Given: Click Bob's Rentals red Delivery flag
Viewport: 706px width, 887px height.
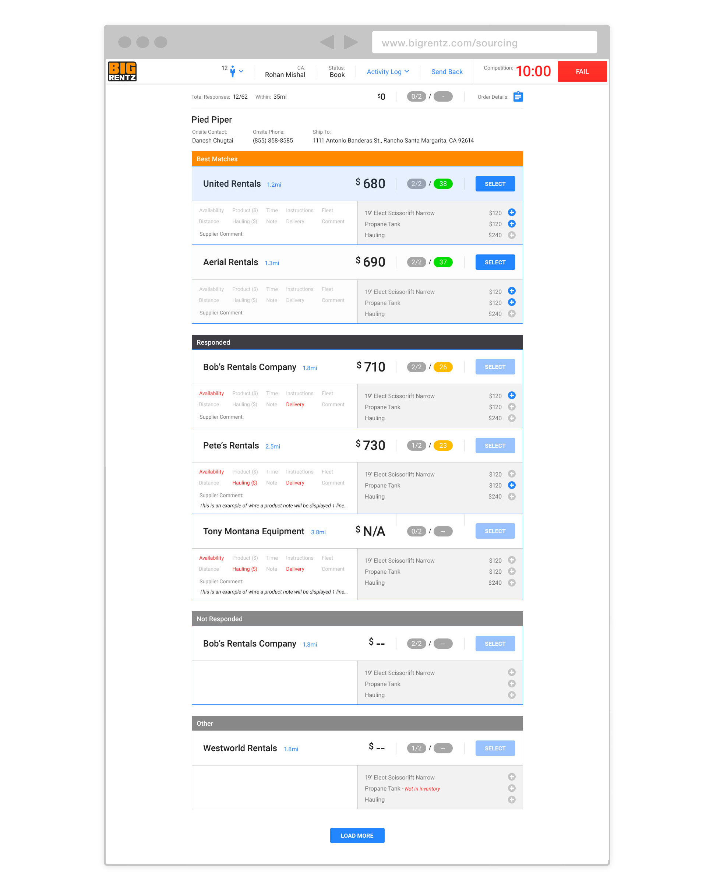Looking at the screenshot, I should click(x=295, y=405).
